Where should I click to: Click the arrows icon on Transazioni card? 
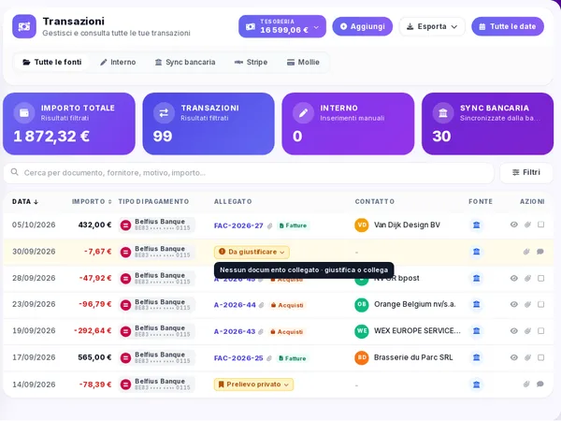164,113
